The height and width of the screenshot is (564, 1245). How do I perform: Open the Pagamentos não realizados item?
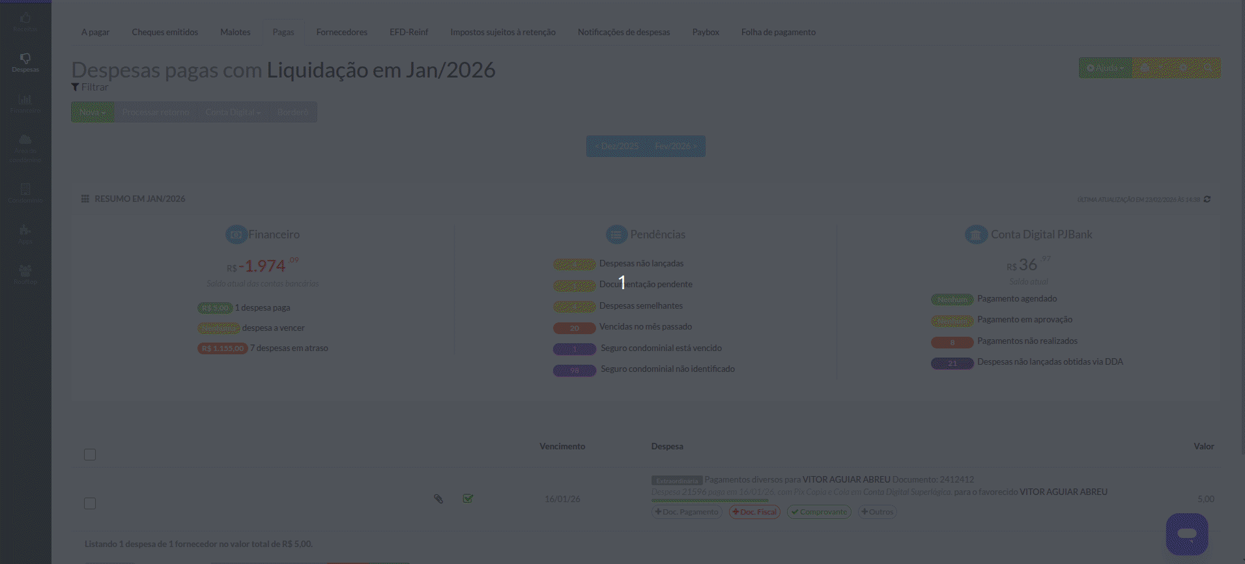click(x=1027, y=341)
